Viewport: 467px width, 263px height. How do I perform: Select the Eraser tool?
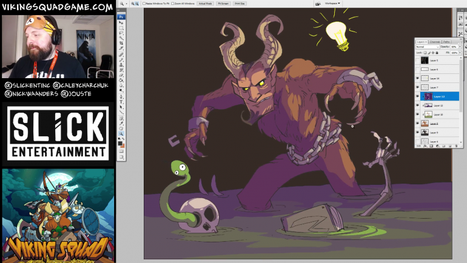121,76
